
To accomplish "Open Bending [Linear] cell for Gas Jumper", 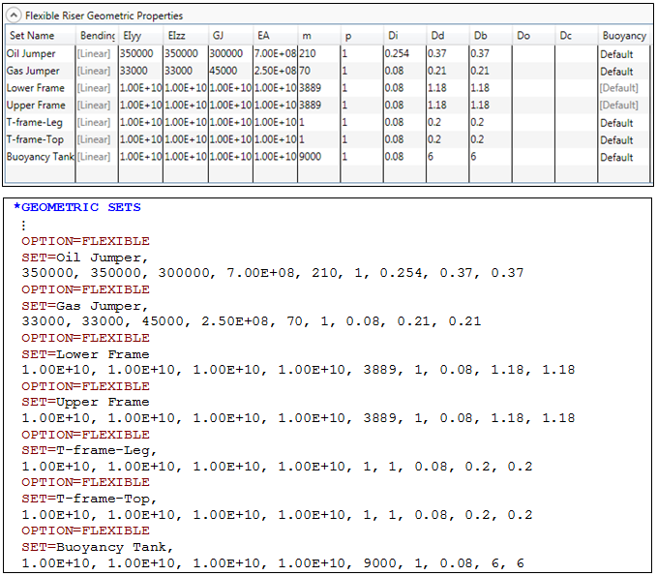I will click(97, 71).
